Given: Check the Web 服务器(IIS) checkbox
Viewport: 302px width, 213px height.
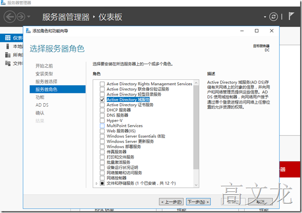Looking at the screenshot, I should point(102,131).
